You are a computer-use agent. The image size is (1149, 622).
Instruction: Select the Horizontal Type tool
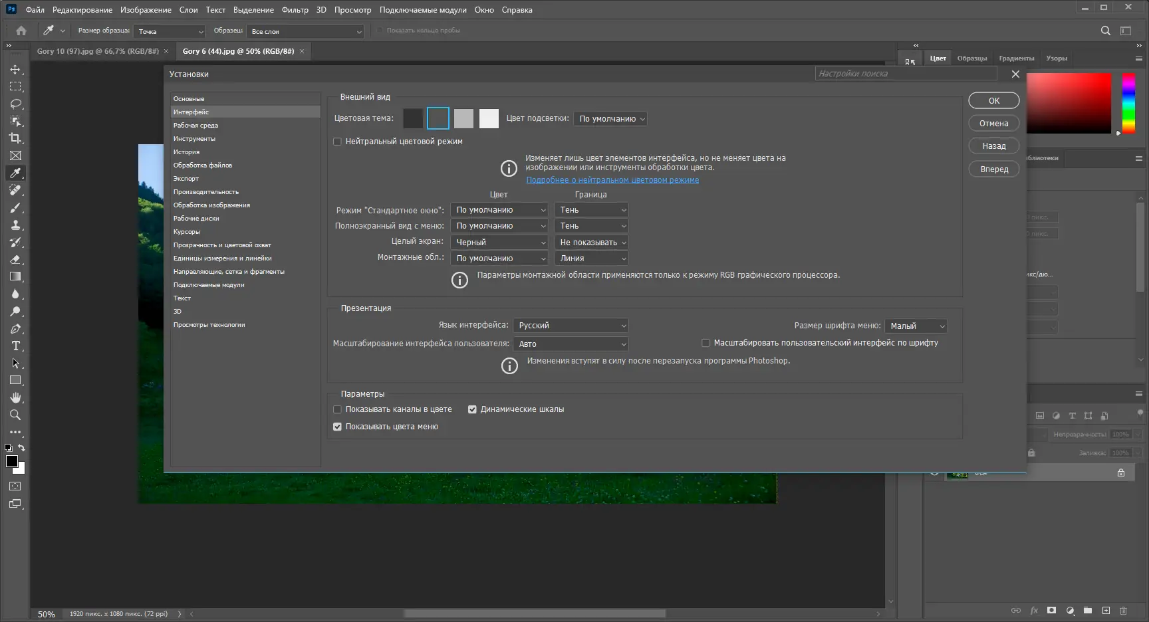pos(15,346)
